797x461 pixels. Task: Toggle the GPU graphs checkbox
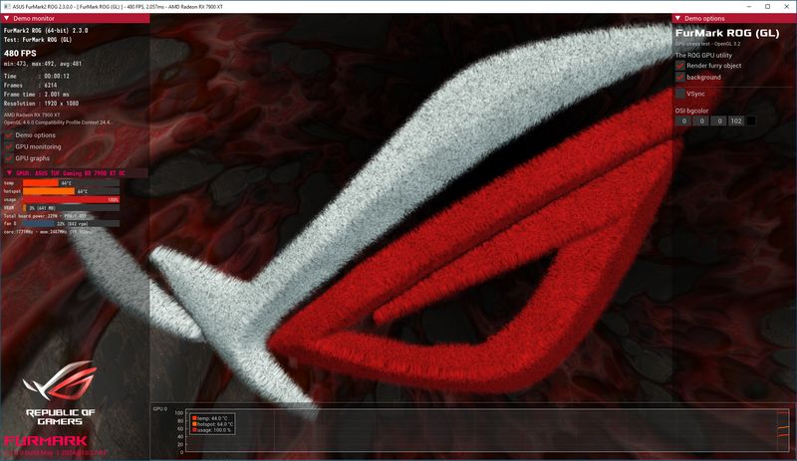[x=9, y=158]
